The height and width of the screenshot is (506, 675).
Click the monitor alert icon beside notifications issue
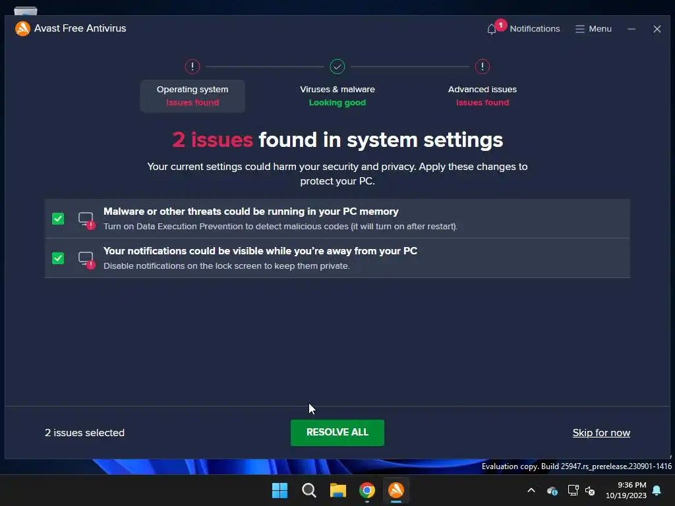[86, 260]
